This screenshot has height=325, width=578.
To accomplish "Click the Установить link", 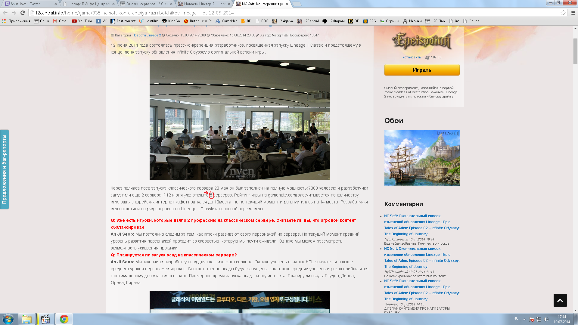I will coord(412,57).
